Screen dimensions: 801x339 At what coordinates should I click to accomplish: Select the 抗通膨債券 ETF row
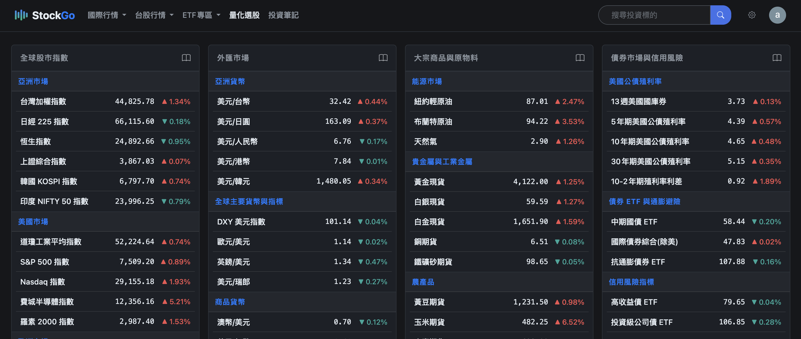click(x=696, y=262)
